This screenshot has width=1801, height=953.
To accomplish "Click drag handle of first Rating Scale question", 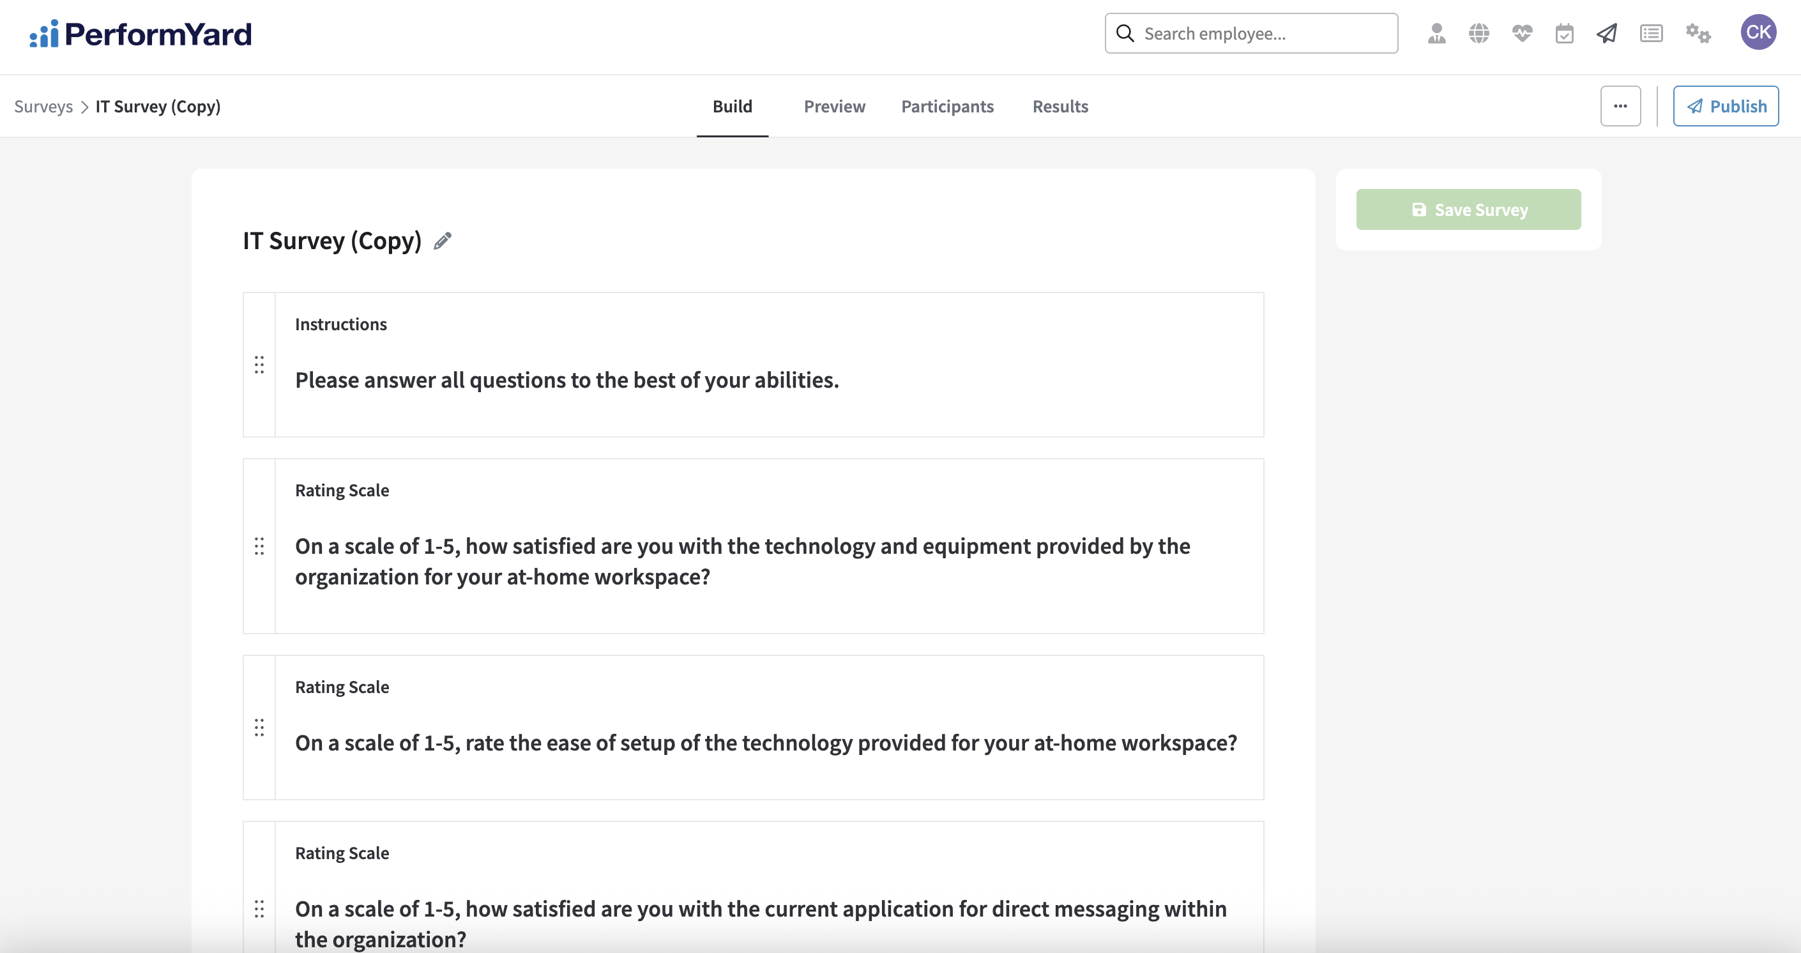I will tap(259, 546).
